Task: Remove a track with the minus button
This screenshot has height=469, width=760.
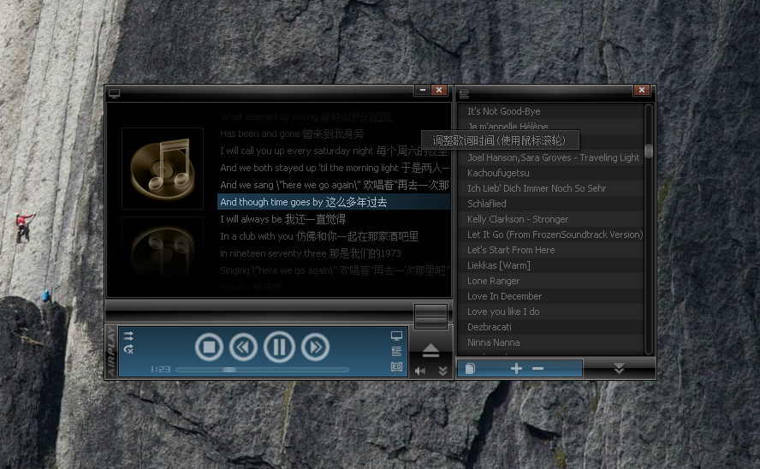Action: coord(537,368)
